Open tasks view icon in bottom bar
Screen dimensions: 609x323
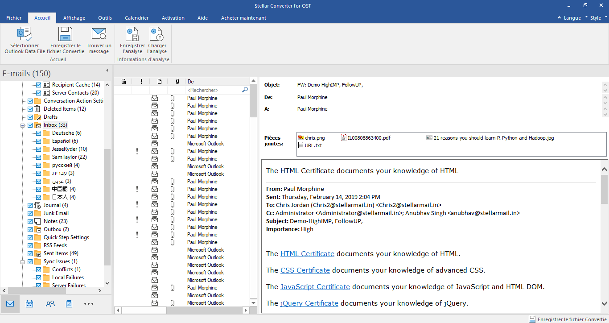coord(69,304)
